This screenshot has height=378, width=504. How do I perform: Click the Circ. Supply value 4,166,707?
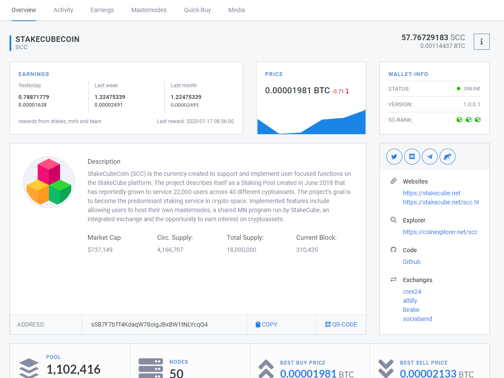pos(170,250)
